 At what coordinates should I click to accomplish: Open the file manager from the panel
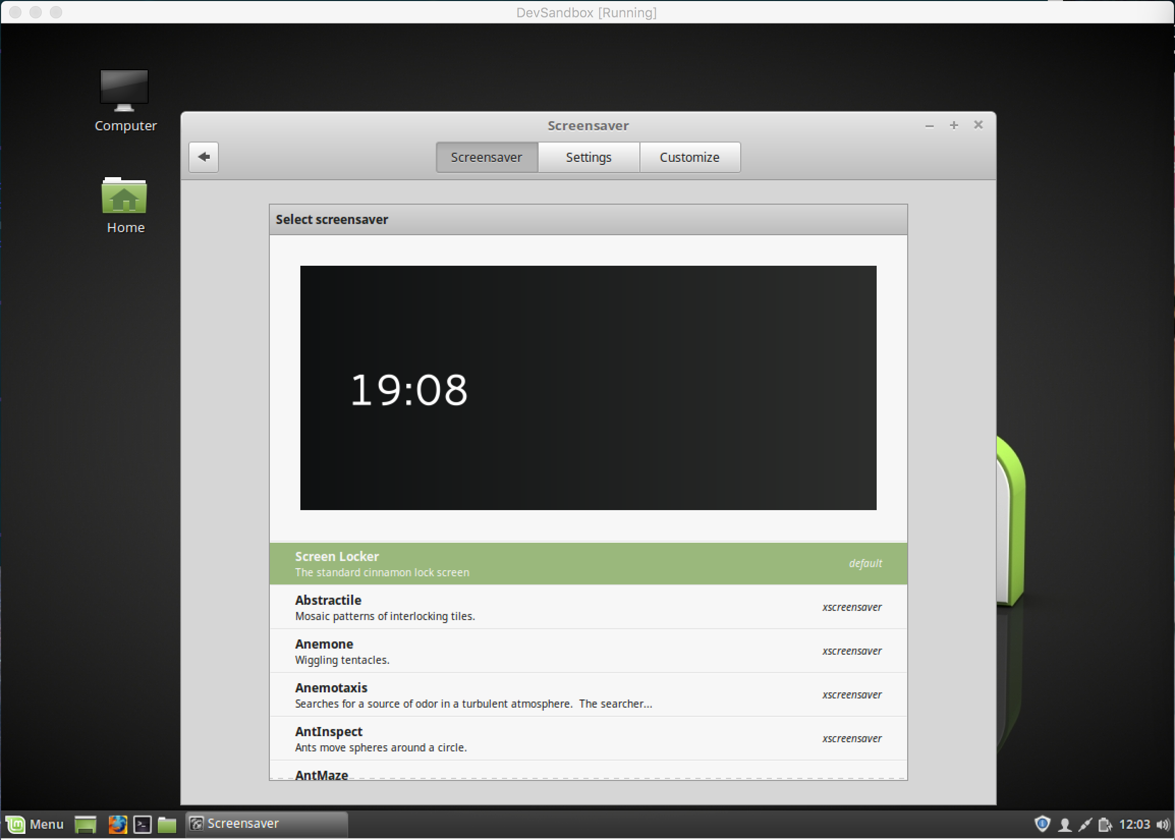tap(167, 824)
